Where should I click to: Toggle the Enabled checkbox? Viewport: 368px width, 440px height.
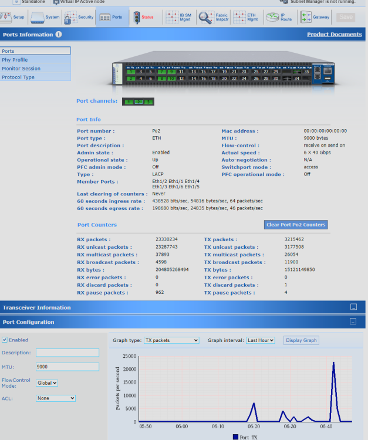tap(5, 340)
